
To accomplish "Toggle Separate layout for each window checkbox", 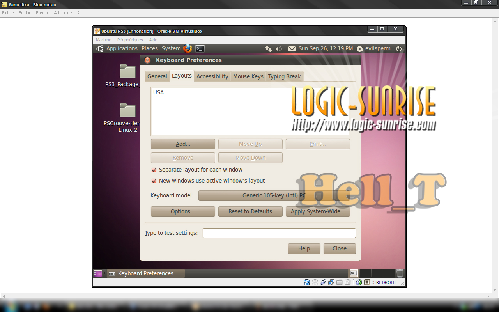I will [x=154, y=170].
